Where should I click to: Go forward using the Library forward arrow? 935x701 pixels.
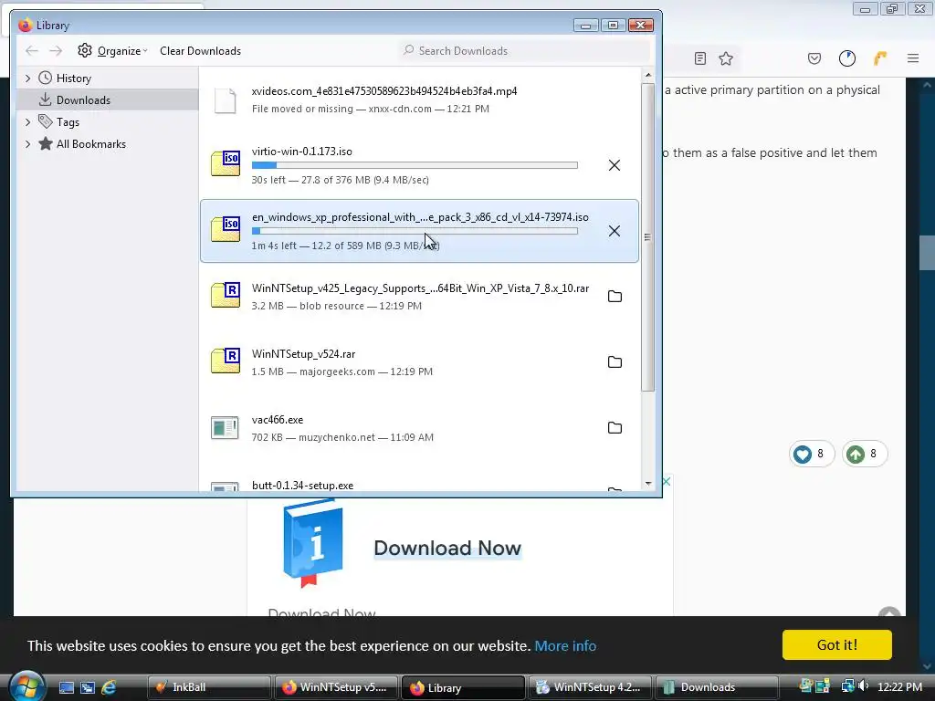pos(56,51)
